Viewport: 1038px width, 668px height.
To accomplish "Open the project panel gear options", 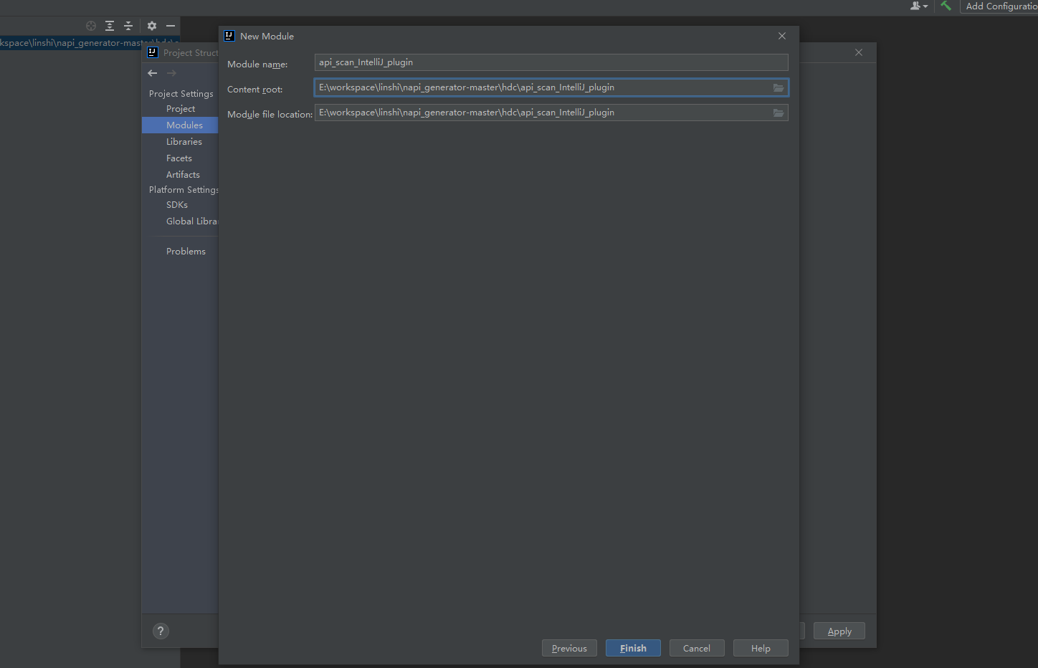I will (152, 26).
